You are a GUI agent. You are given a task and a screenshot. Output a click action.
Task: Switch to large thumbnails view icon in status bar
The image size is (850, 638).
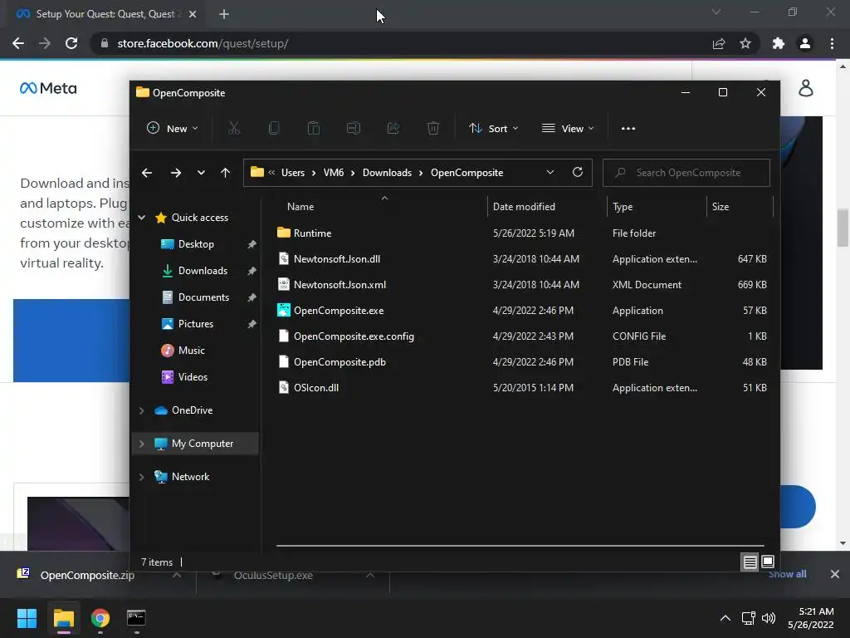pyautogui.click(x=768, y=562)
